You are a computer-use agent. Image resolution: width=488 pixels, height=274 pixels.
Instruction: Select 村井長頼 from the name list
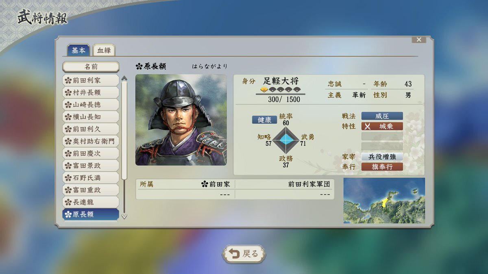(x=90, y=93)
